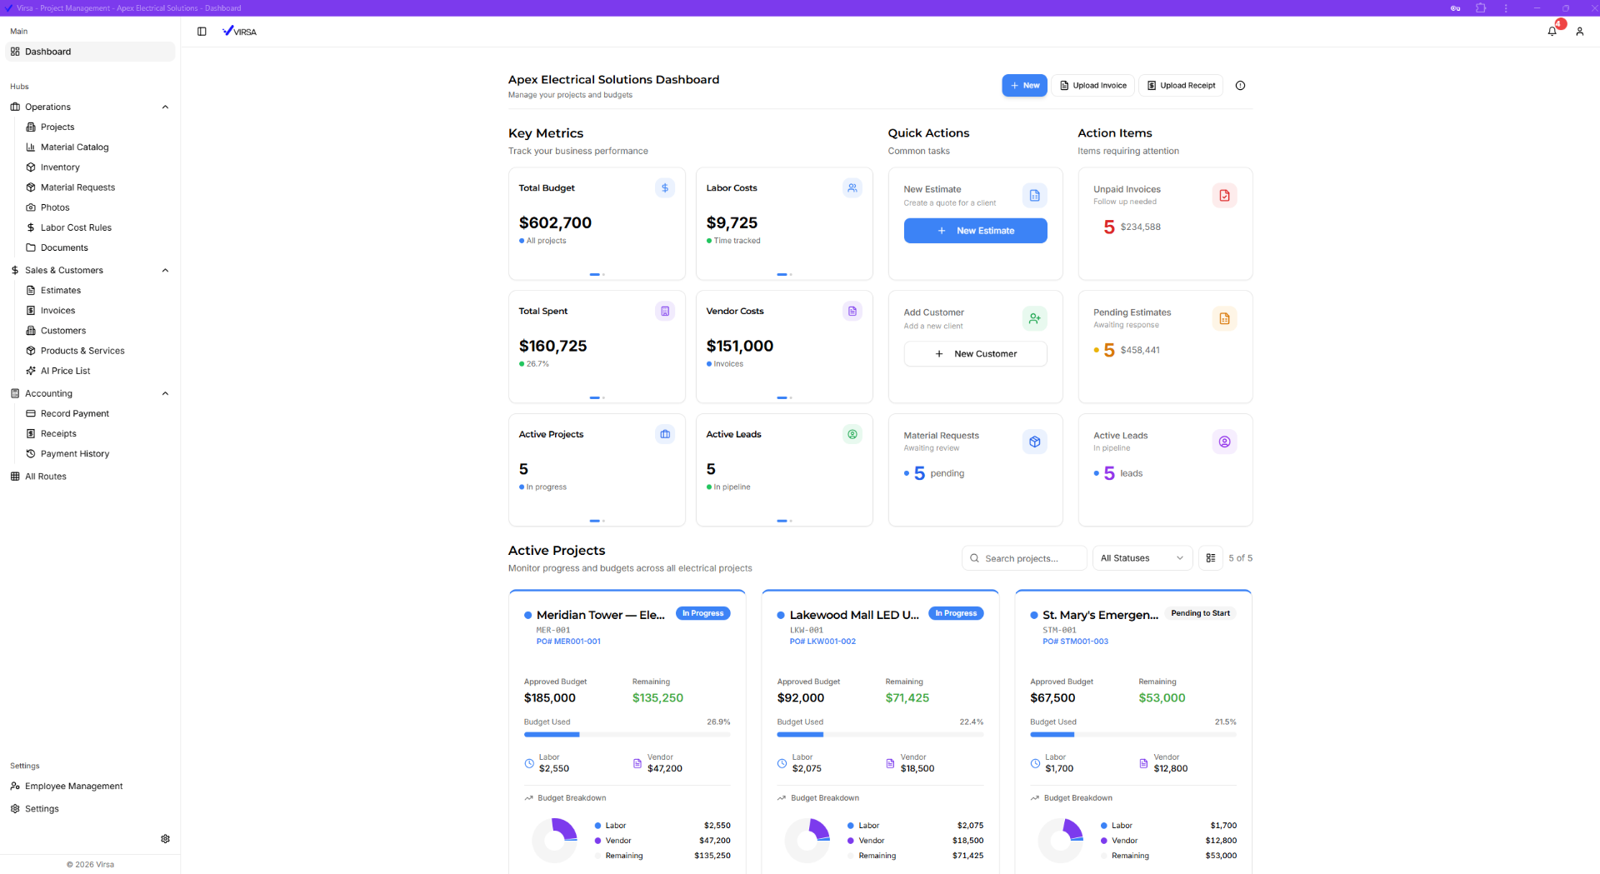This screenshot has width=1600, height=874.
Task: Open Dashboard in the sidebar
Action: tap(90, 52)
